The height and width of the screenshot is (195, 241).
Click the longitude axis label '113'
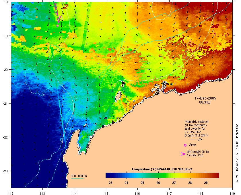pyautogui.click(x=42, y=194)
